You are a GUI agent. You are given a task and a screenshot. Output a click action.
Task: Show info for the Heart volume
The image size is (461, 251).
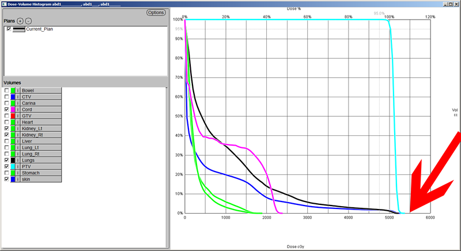tap(17, 122)
